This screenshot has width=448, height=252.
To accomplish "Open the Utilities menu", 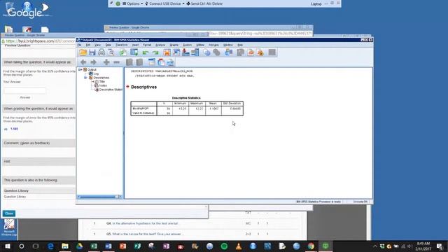I will point(200,45).
